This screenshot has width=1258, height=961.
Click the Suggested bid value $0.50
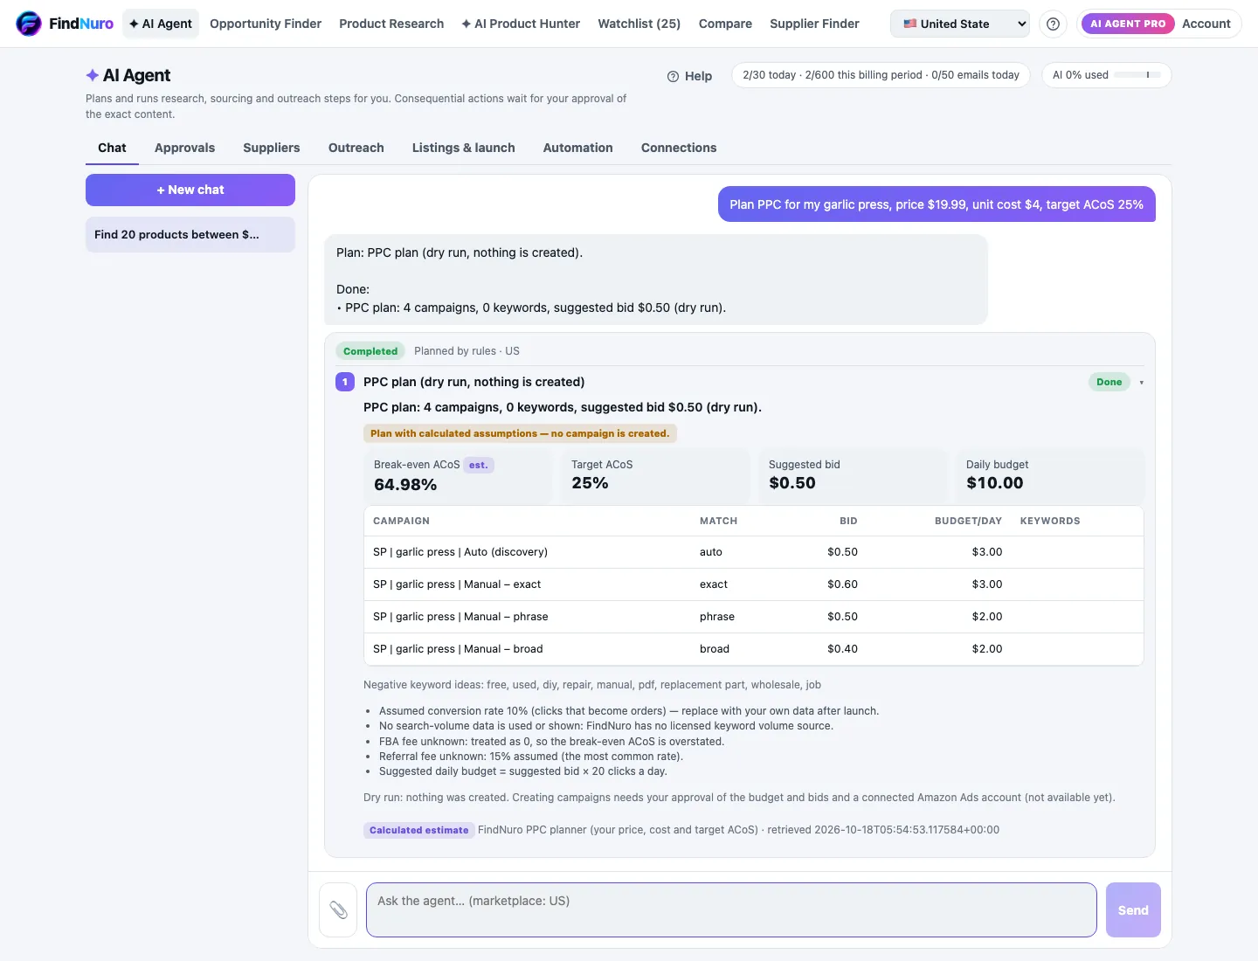792,483
